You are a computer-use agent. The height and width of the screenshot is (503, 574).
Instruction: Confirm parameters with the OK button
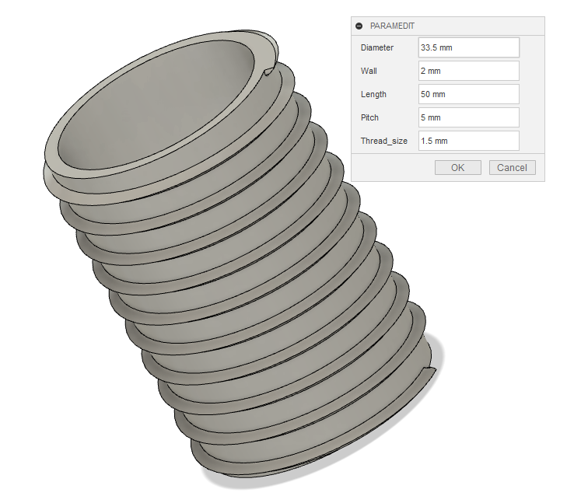pos(457,168)
